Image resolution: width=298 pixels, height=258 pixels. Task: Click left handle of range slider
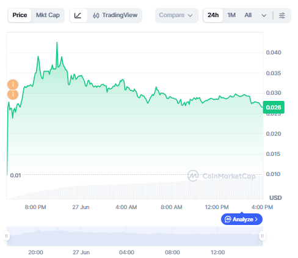[7, 236]
